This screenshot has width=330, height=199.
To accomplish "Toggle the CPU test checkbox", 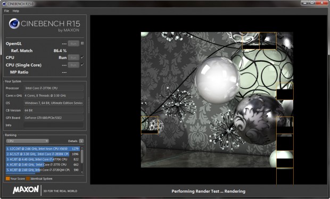I will coord(82,57).
